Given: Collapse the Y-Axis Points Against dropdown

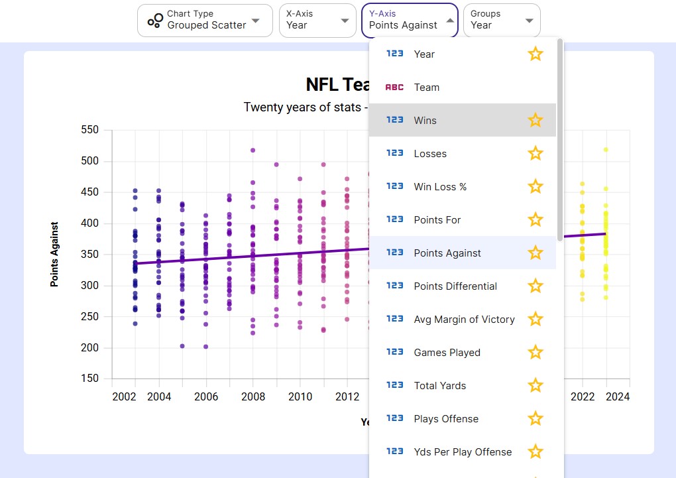Looking at the screenshot, I should pos(410,21).
